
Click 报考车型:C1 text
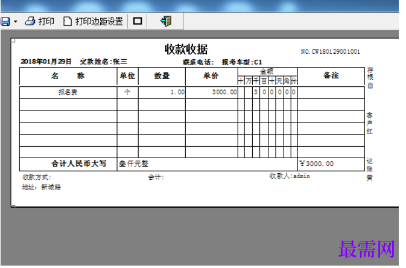242,62
